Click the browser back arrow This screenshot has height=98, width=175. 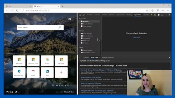[x=7, y=10]
